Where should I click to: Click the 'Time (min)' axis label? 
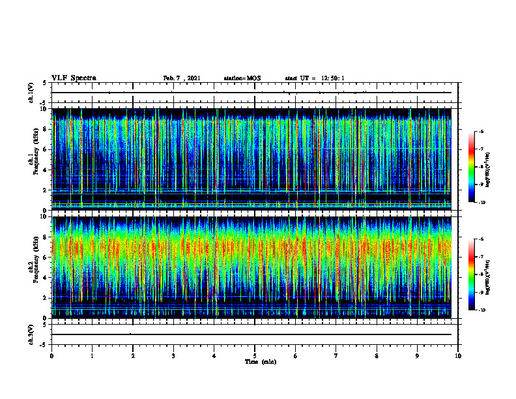coord(261,362)
